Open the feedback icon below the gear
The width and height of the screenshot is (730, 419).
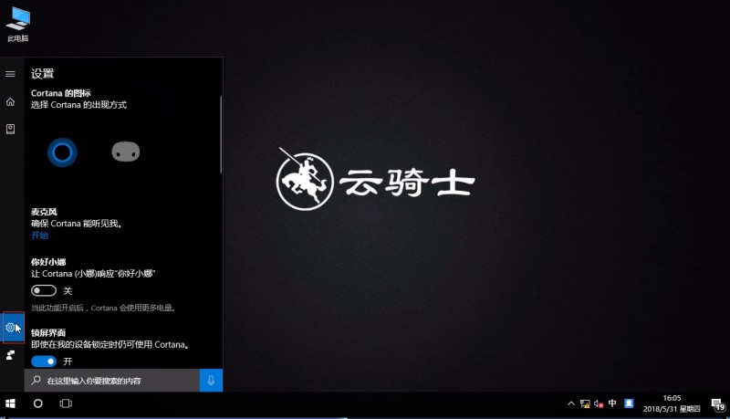click(10, 355)
